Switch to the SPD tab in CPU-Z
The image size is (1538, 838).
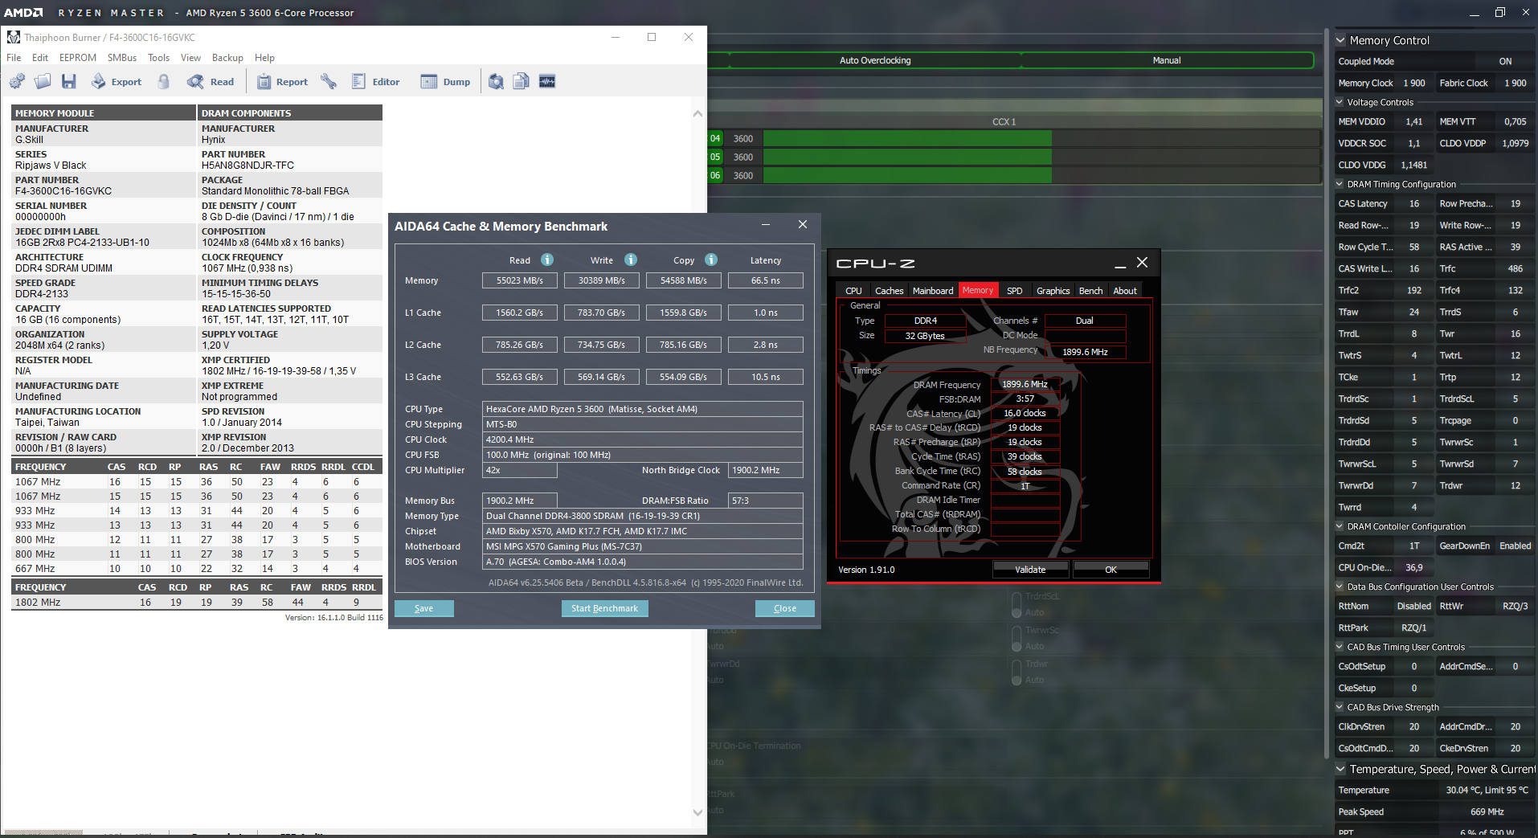coord(1014,291)
